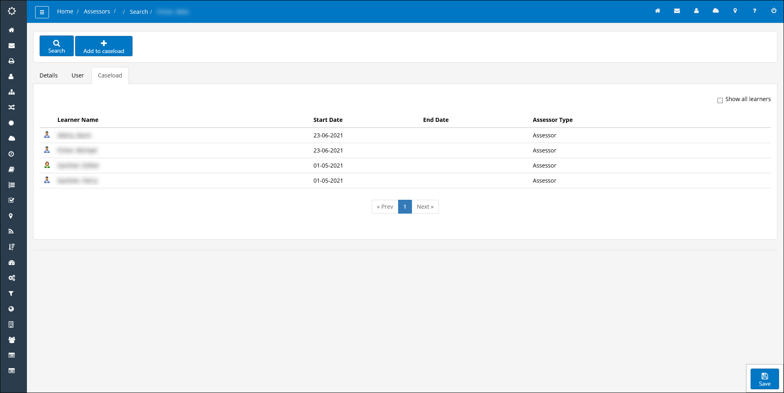The width and height of the screenshot is (784, 393).
Task: Select the map pin icon in the top bar
Action: click(x=735, y=11)
